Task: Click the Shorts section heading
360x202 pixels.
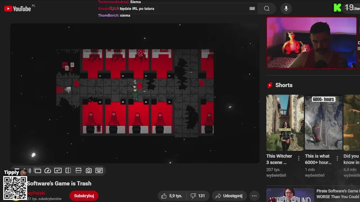Action: pyautogui.click(x=284, y=85)
